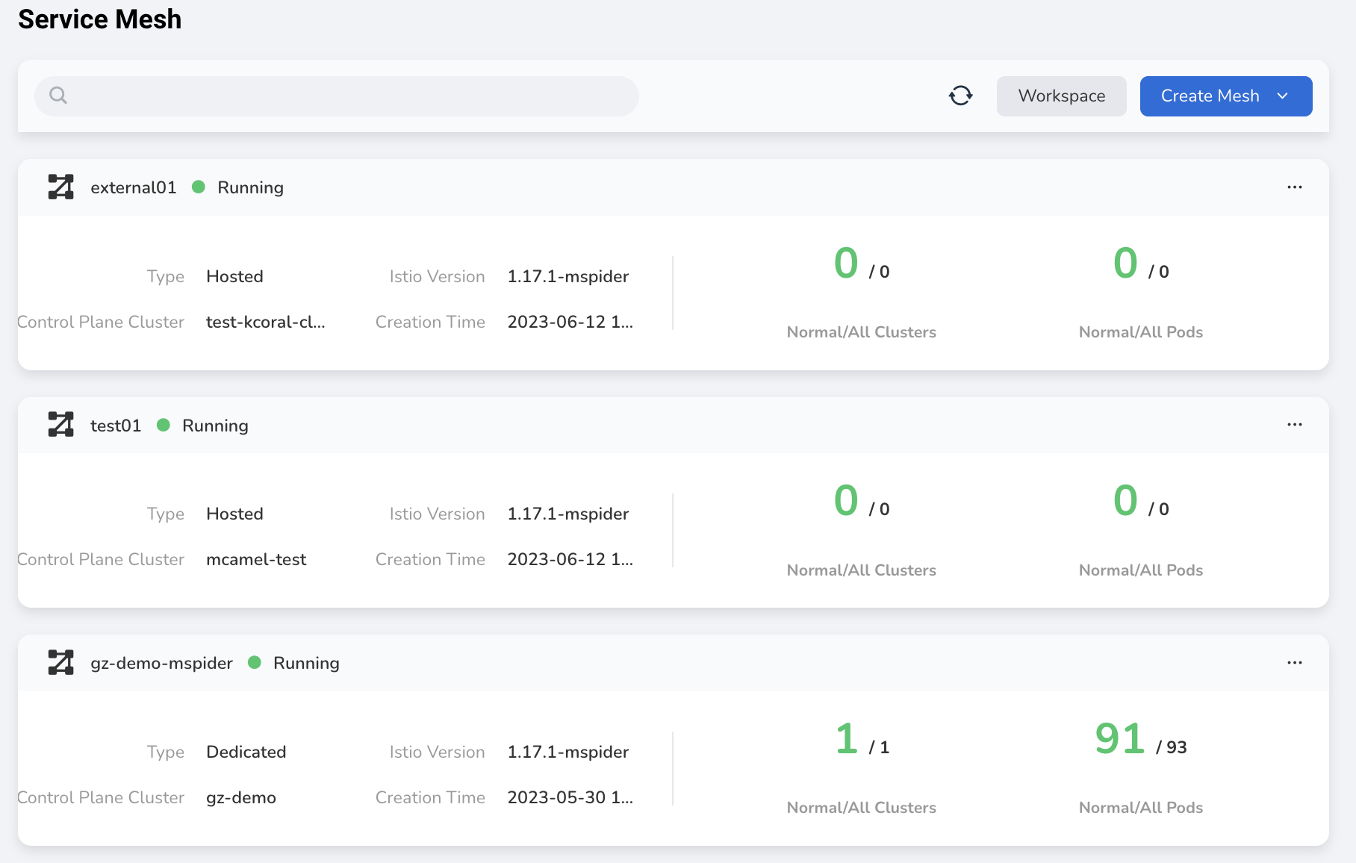Image resolution: width=1356 pixels, height=863 pixels.
Task: Click the green status dot of external01
Action: tap(199, 187)
